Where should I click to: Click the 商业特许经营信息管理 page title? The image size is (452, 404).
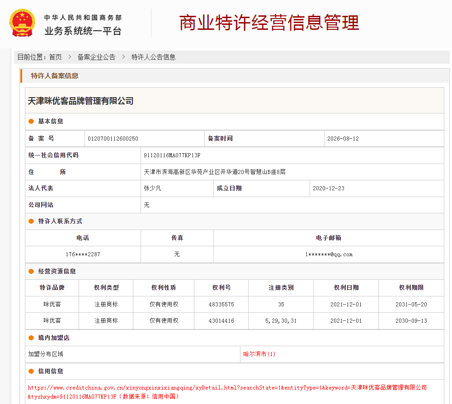[269, 23]
